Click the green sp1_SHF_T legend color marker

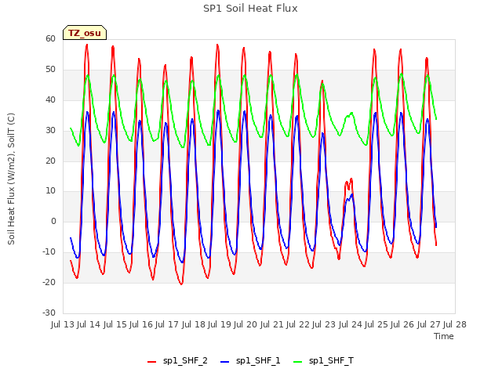(298, 362)
